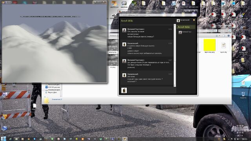This screenshot has width=251, height=141.
Task: Toggle the Explorer preview pane icon
Action: click(224, 36)
